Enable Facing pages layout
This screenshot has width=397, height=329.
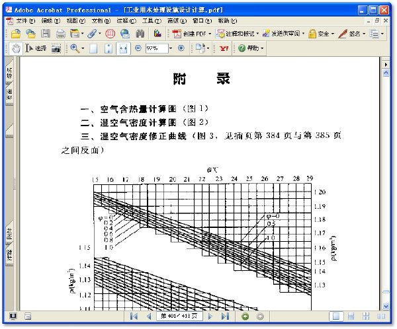[381, 316]
